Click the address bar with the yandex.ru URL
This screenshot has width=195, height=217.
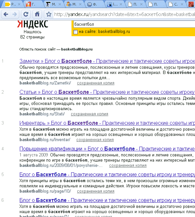[124, 14]
